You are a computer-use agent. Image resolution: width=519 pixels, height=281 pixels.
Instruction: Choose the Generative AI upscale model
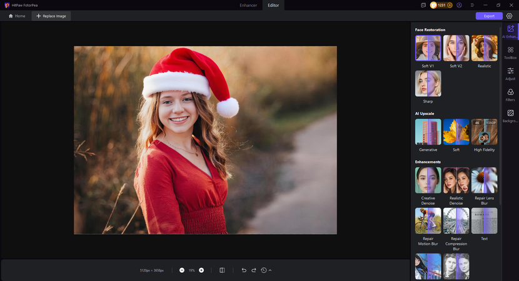pos(428,132)
